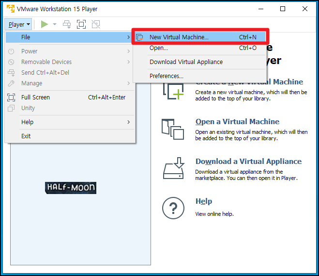Choose Preferences... in File submenu
The width and height of the screenshot is (319, 276).
pyautogui.click(x=200, y=76)
